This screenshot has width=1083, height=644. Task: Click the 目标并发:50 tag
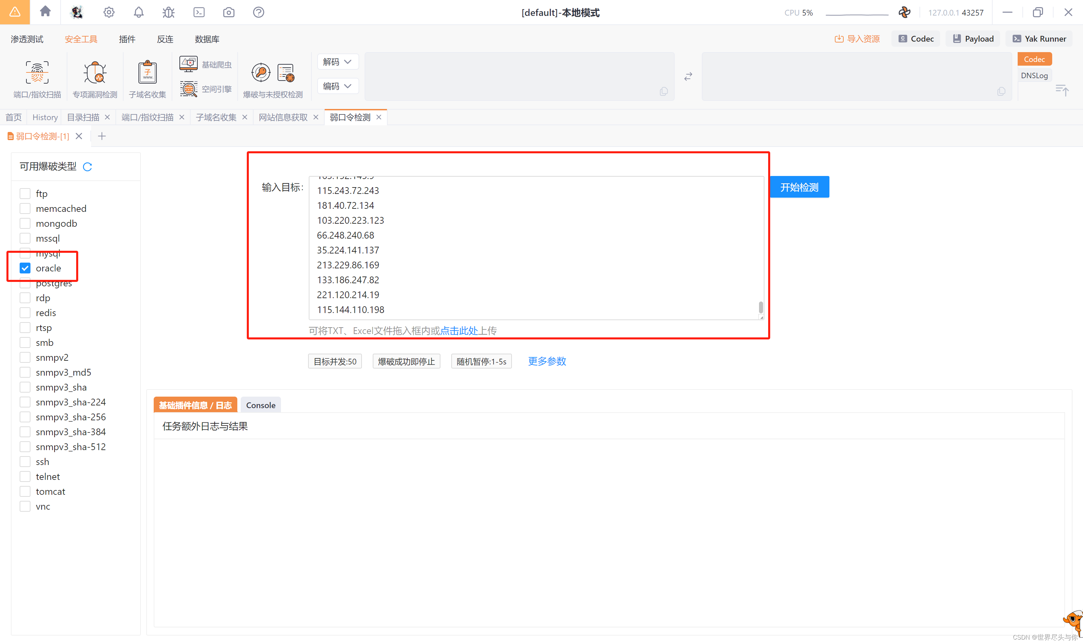335,361
